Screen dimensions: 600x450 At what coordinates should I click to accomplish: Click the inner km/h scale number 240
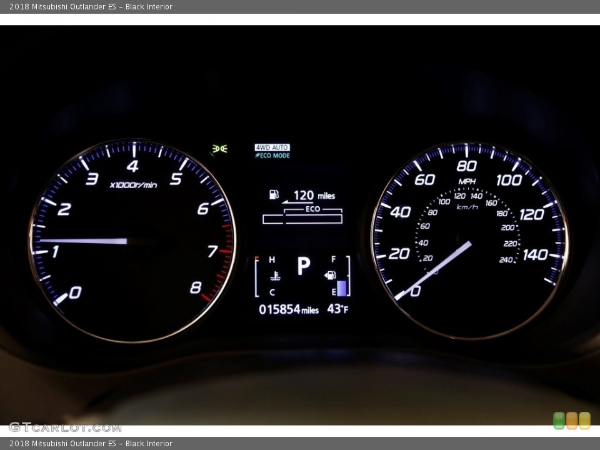506,260
